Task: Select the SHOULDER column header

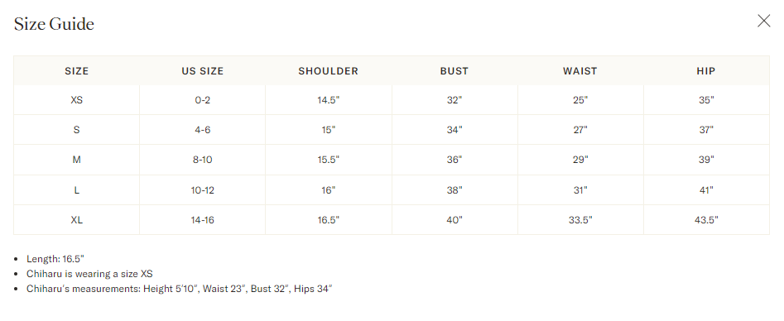Action: click(x=329, y=71)
